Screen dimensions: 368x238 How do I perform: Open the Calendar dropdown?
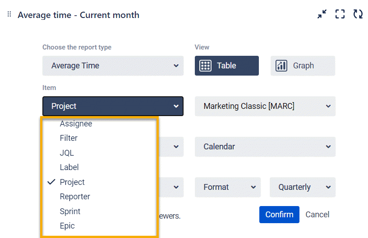pyautogui.click(x=265, y=147)
